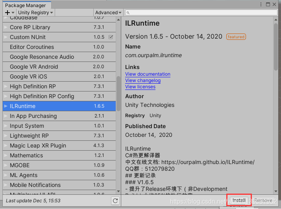Expand the Custom NUnit entry

coord(6,37)
